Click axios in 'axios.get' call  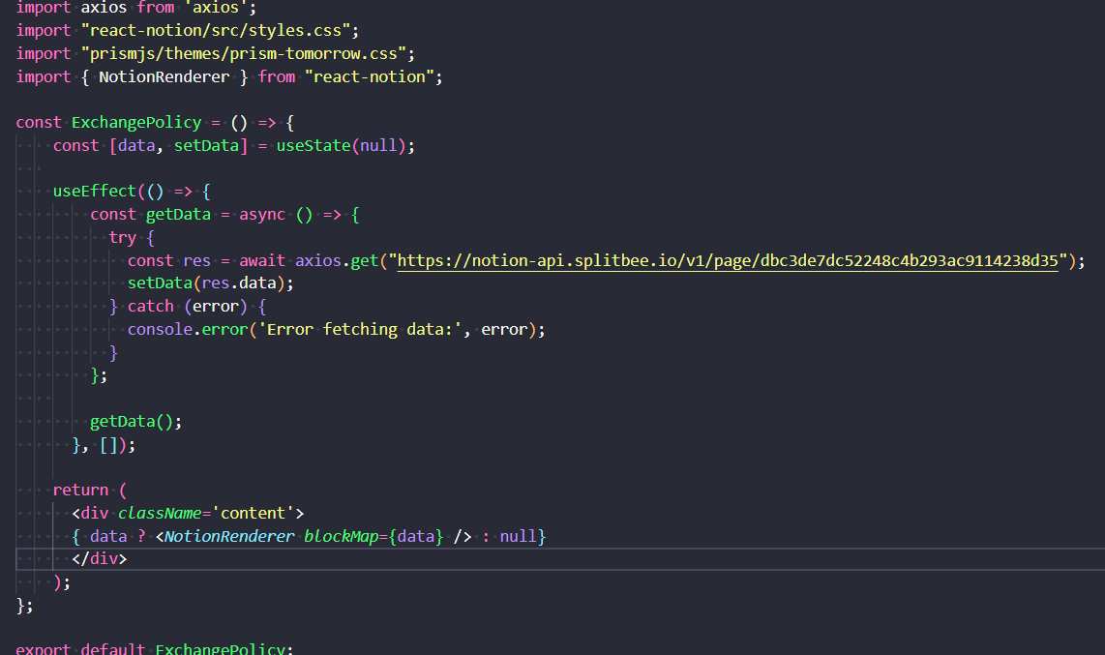tap(317, 261)
